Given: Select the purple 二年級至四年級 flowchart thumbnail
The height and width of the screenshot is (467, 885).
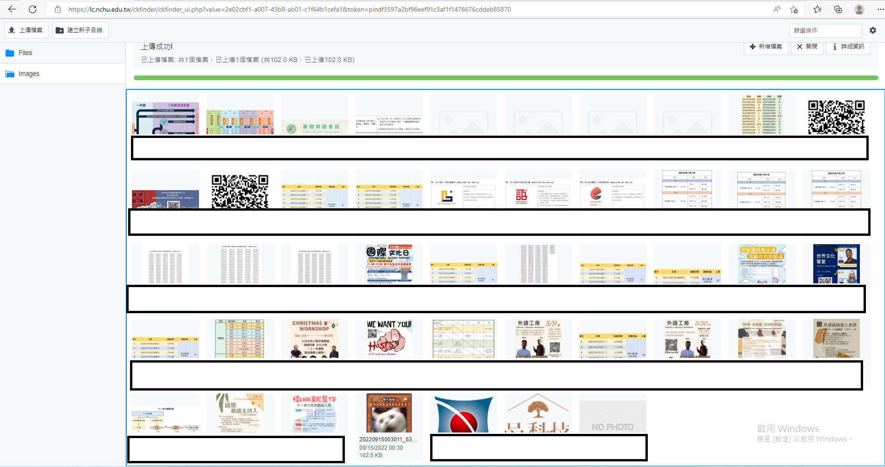Looking at the screenshot, I should pyautogui.click(x=165, y=115).
